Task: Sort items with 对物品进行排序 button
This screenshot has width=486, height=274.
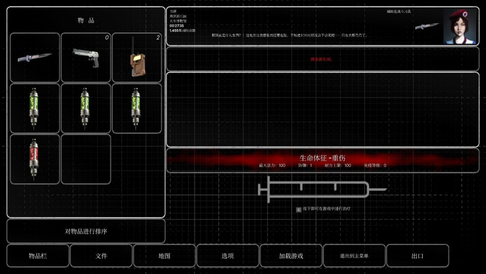Action: click(x=86, y=231)
